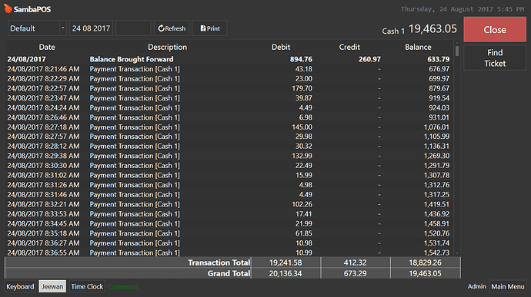531x297 pixels.
Task: Select the 8:31:46 AM payment transaction
Action: point(229,195)
